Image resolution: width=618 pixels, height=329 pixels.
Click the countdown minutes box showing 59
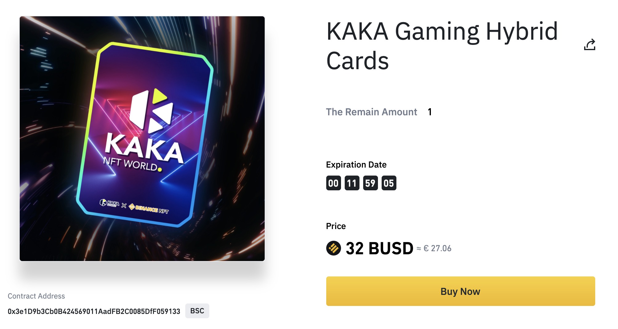(x=370, y=183)
